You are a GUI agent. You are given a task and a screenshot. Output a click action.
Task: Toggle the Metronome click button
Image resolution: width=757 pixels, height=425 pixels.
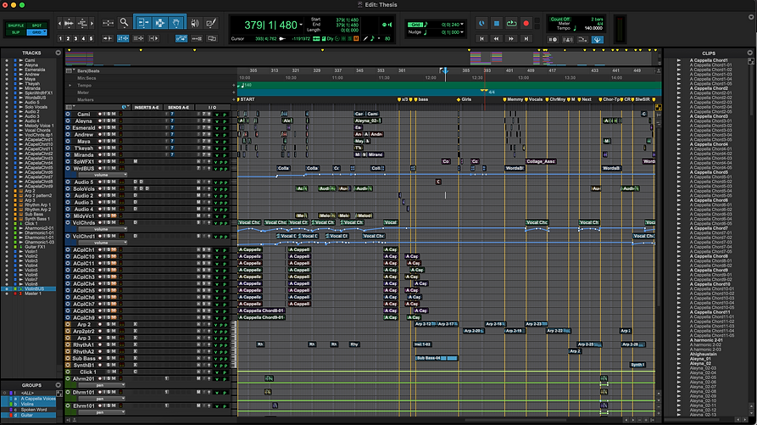click(568, 40)
